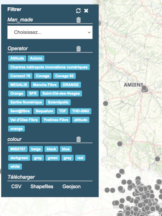Click the refresh filters icon
The width and height of the screenshot is (162, 216).
78,11
